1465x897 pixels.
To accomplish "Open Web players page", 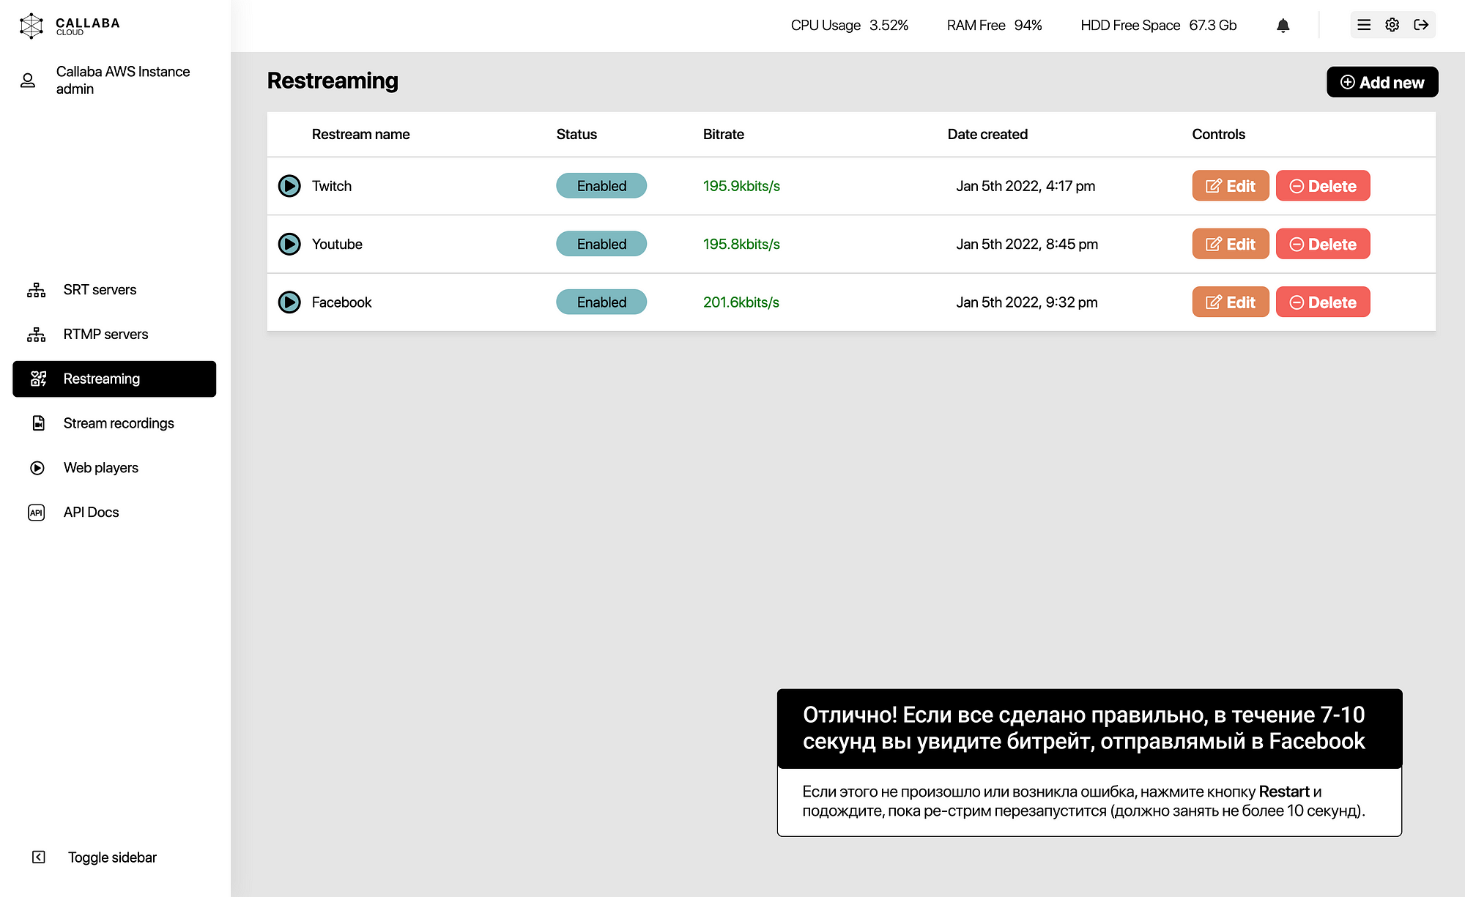I will [x=101, y=468].
